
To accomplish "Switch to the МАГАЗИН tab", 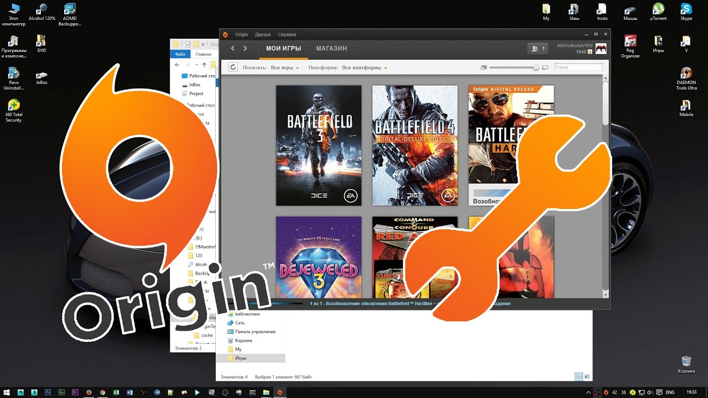I will [x=332, y=49].
